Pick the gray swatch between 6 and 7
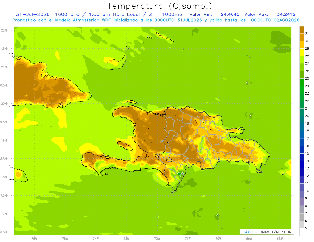Image resolution: width=314 pixels, height=242 pixels. (302, 217)
